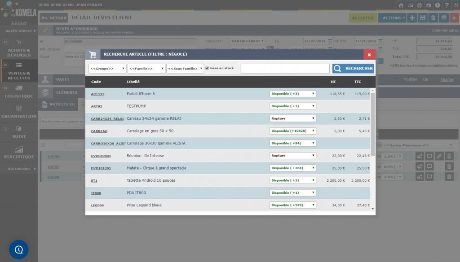Expand the Groupe filter dropdown
The height and width of the screenshot is (262, 460).
[x=107, y=69]
